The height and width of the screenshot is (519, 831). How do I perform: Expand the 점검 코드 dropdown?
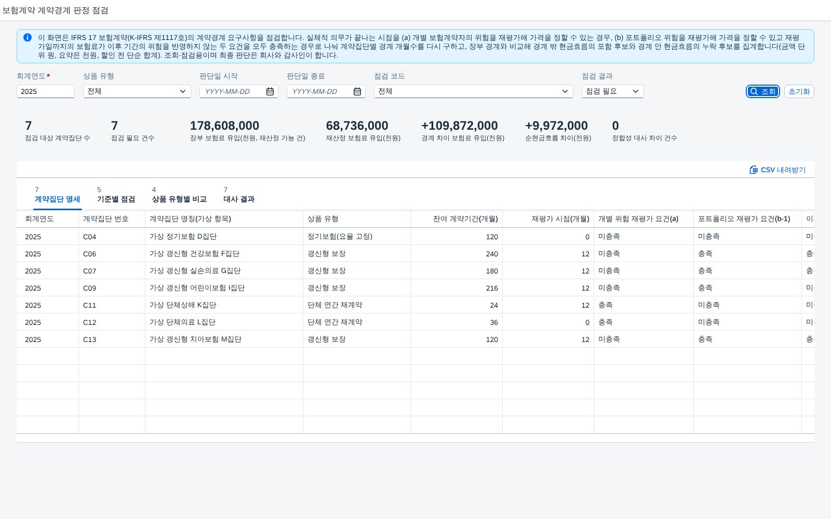point(565,91)
